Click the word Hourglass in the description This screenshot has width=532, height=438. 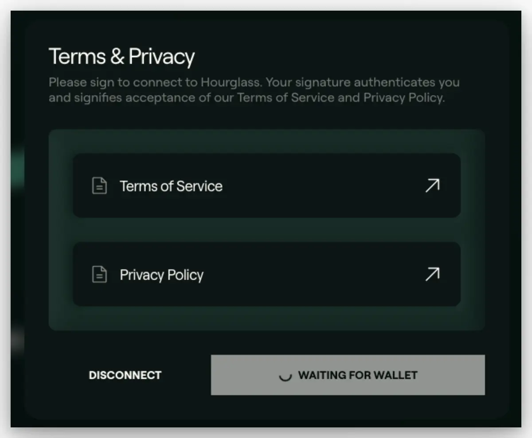230,83
